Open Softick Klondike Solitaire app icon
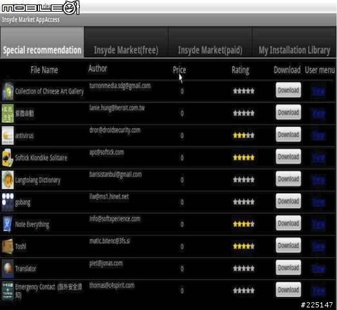Screen dimensions: 337x310 tap(8, 158)
